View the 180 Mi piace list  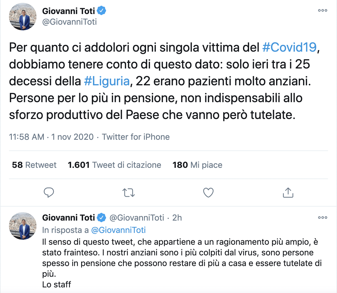[x=197, y=165]
